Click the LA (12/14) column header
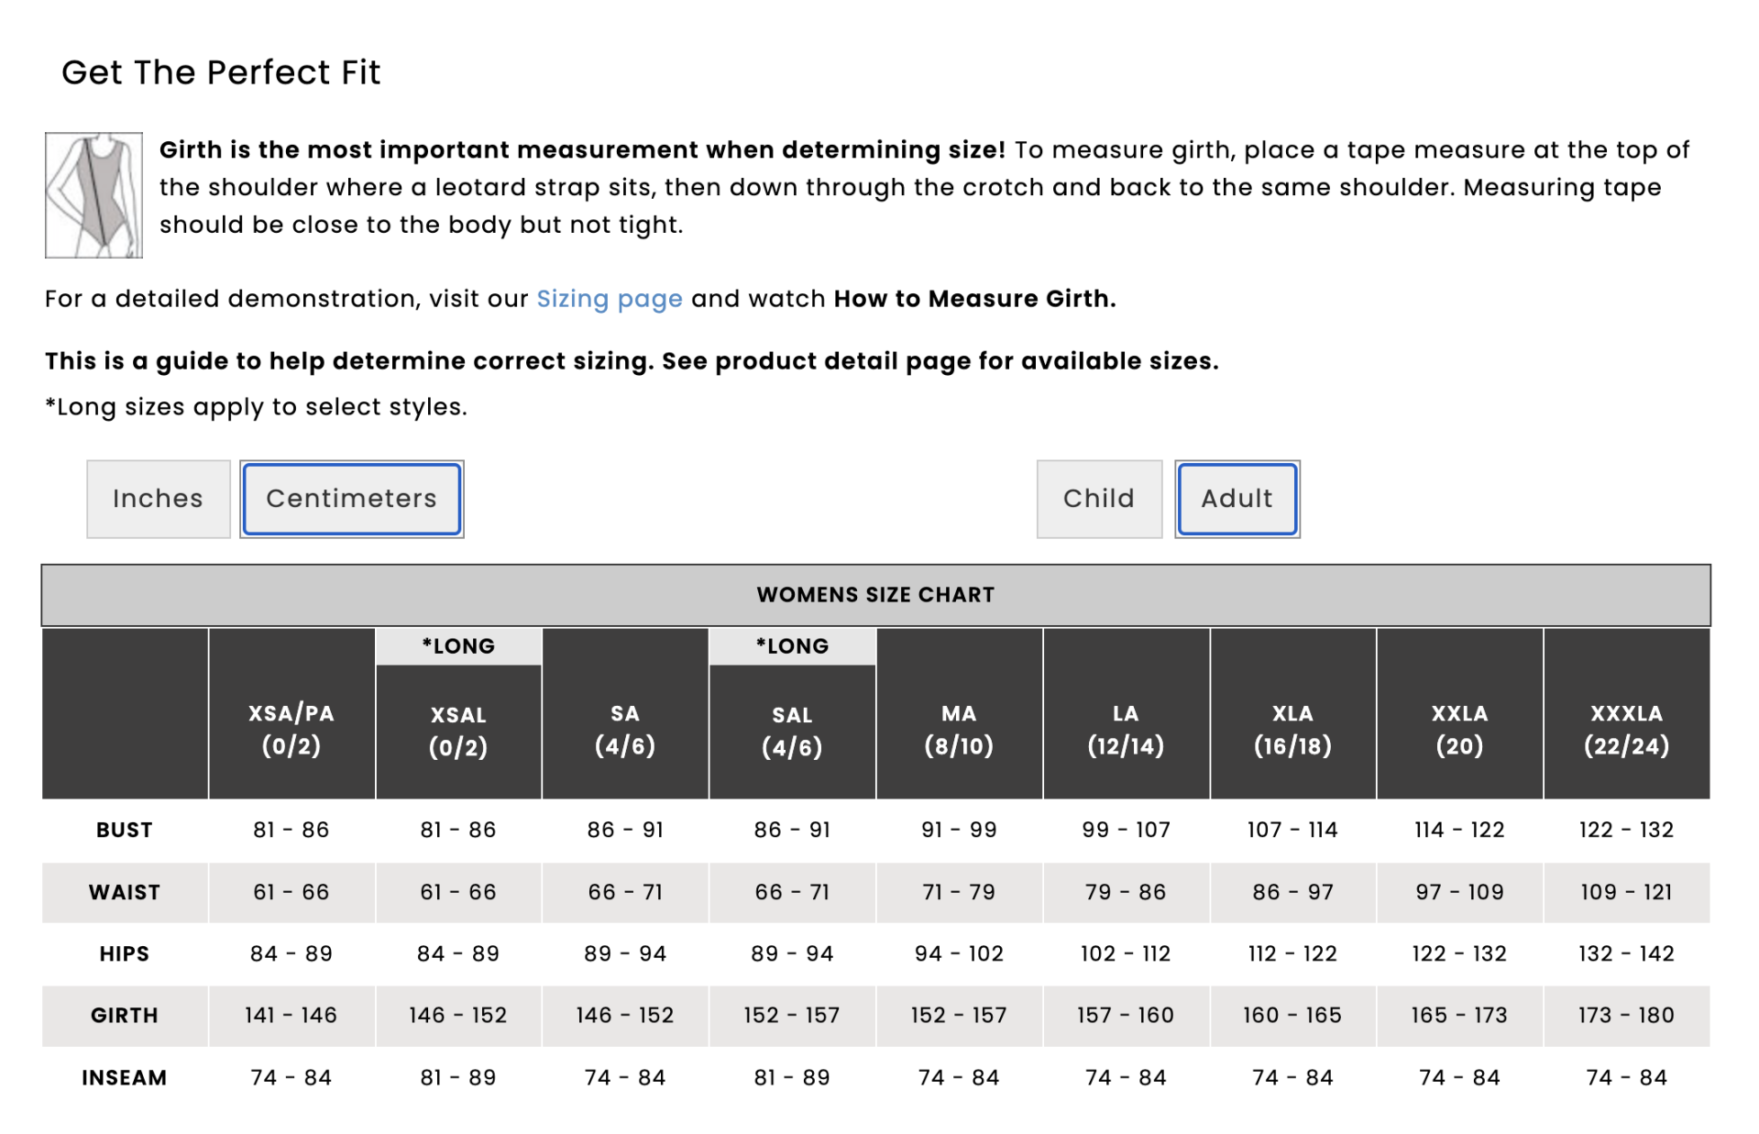This screenshot has height=1134, width=1759. (1126, 730)
